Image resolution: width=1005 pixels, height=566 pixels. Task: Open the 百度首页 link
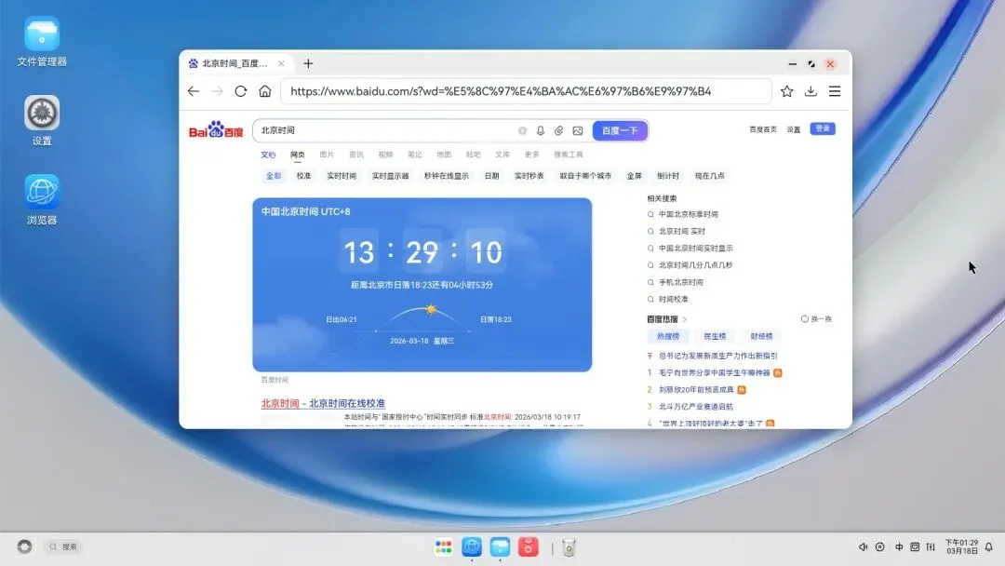click(x=763, y=129)
